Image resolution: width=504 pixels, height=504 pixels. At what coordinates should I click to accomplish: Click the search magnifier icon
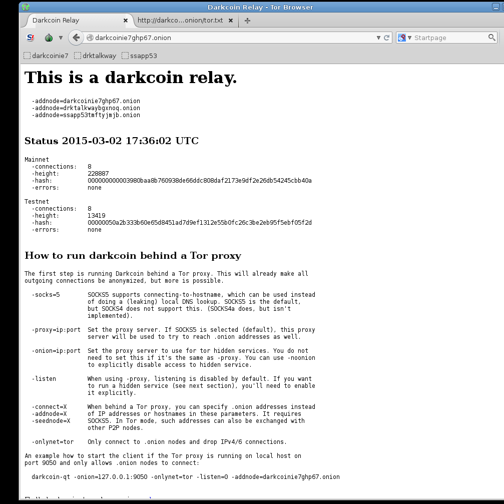[x=491, y=38]
